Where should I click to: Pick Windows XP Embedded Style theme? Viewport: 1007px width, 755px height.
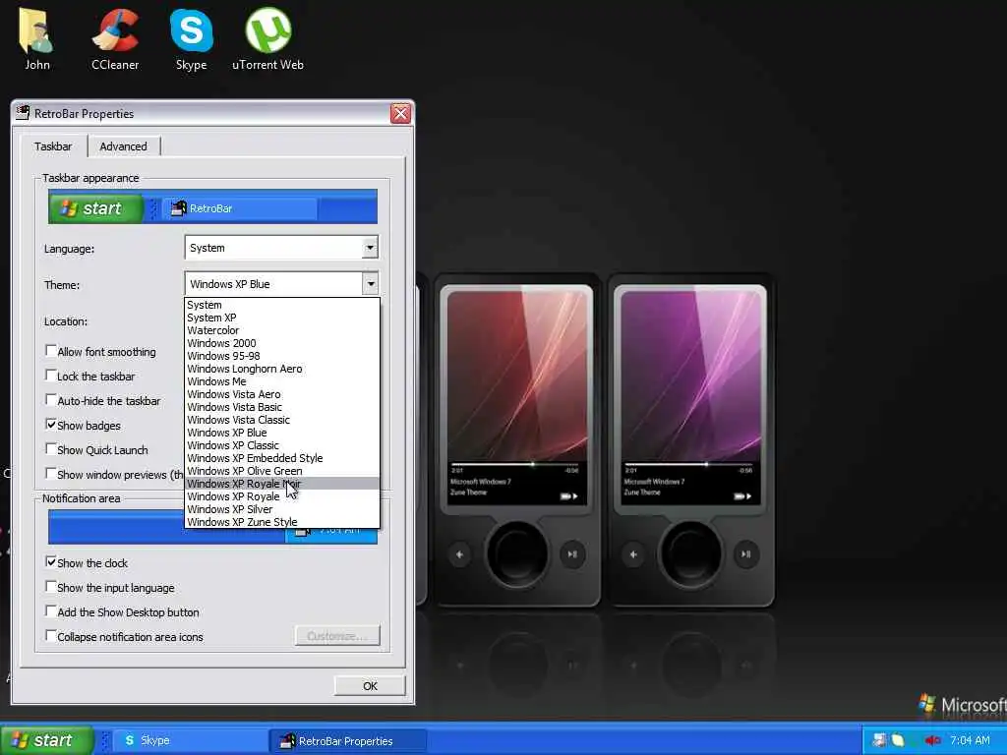[282, 458]
